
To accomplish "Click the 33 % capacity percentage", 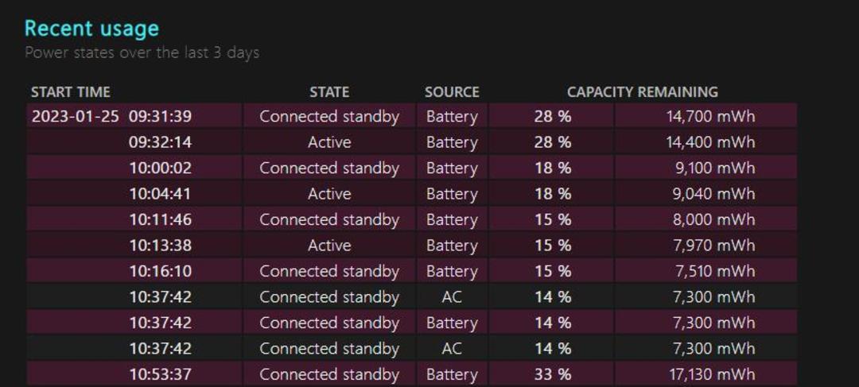I will click(x=553, y=374).
